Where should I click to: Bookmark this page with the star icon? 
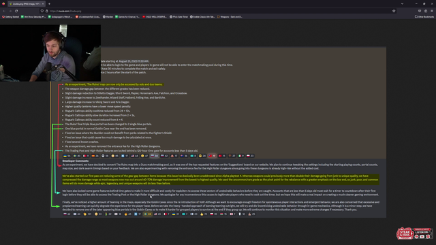(x=394, y=11)
